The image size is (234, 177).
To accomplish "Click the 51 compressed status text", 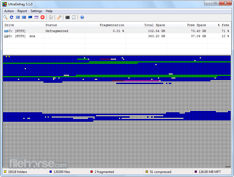I will click(x=160, y=172).
